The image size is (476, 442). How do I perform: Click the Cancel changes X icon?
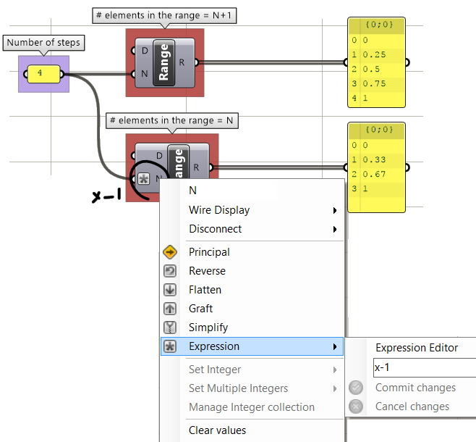pos(356,406)
